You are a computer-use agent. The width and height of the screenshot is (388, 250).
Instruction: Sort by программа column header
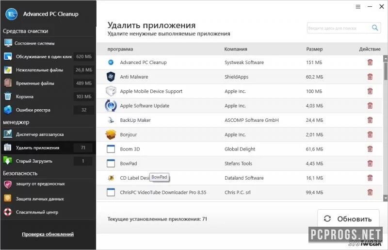click(x=120, y=49)
